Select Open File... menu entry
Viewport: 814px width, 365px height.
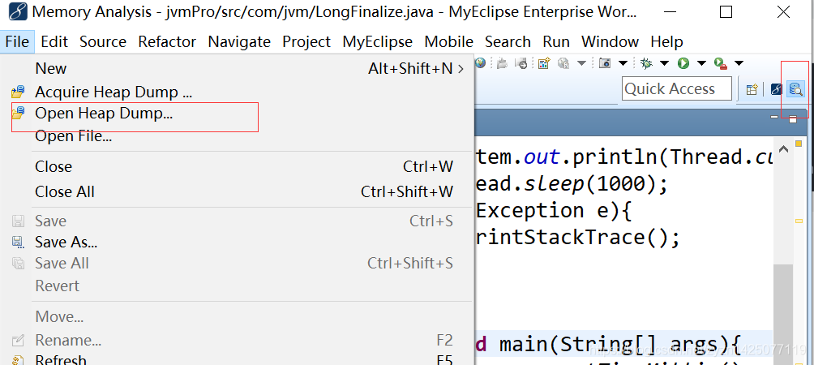pyautogui.click(x=238, y=136)
